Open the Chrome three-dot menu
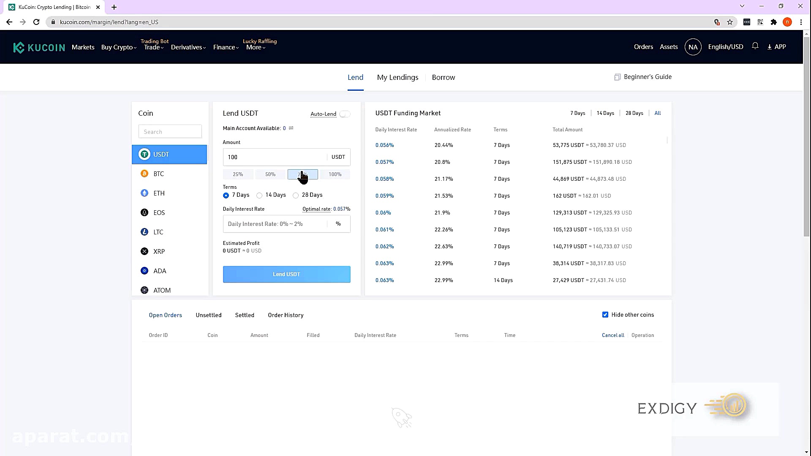The height and width of the screenshot is (456, 811). [x=801, y=22]
